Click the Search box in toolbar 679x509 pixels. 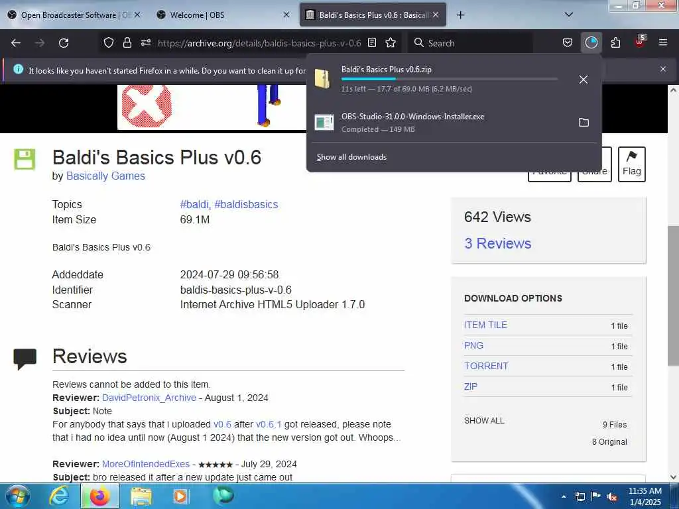(470, 43)
